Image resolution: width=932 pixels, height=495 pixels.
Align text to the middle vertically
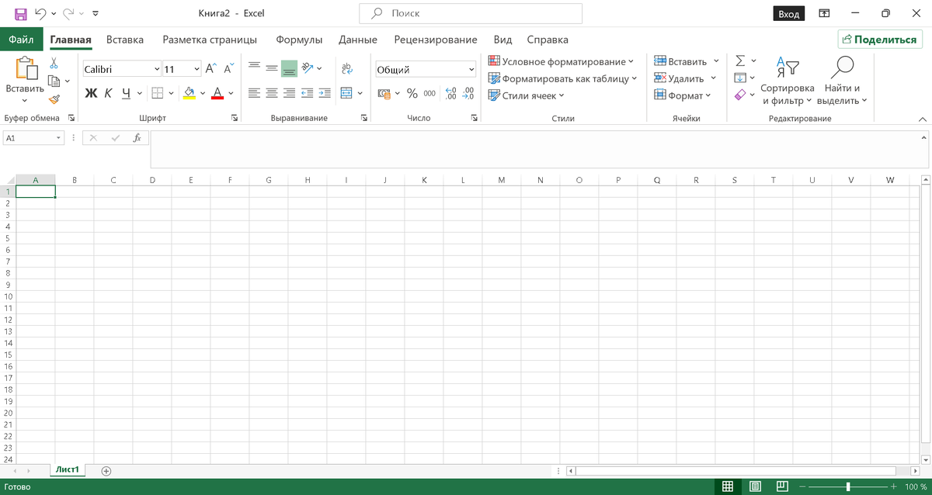tap(271, 68)
